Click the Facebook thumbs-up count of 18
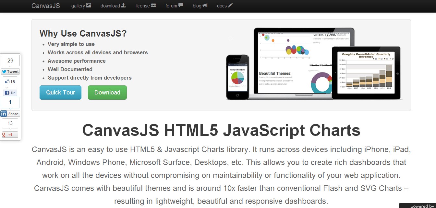Screen dimensions: 436x208 coord(10,82)
